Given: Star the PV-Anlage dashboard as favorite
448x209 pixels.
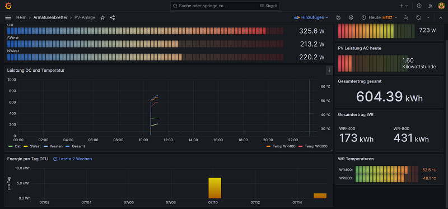Looking at the screenshot, I should point(102,17).
